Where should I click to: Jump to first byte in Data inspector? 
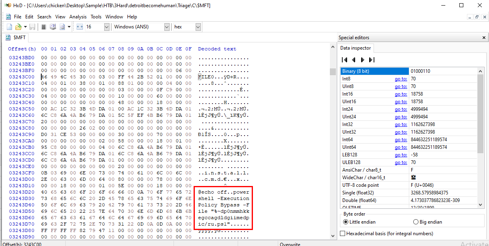coord(344,60)
